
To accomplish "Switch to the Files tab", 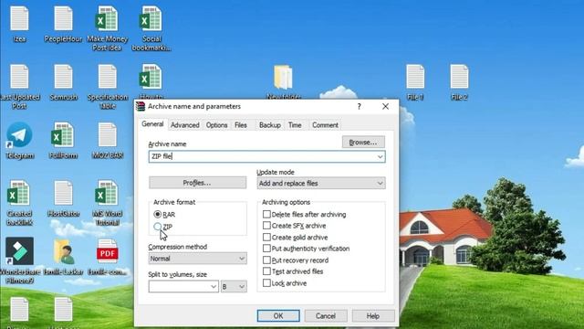I will coord(241,125).
